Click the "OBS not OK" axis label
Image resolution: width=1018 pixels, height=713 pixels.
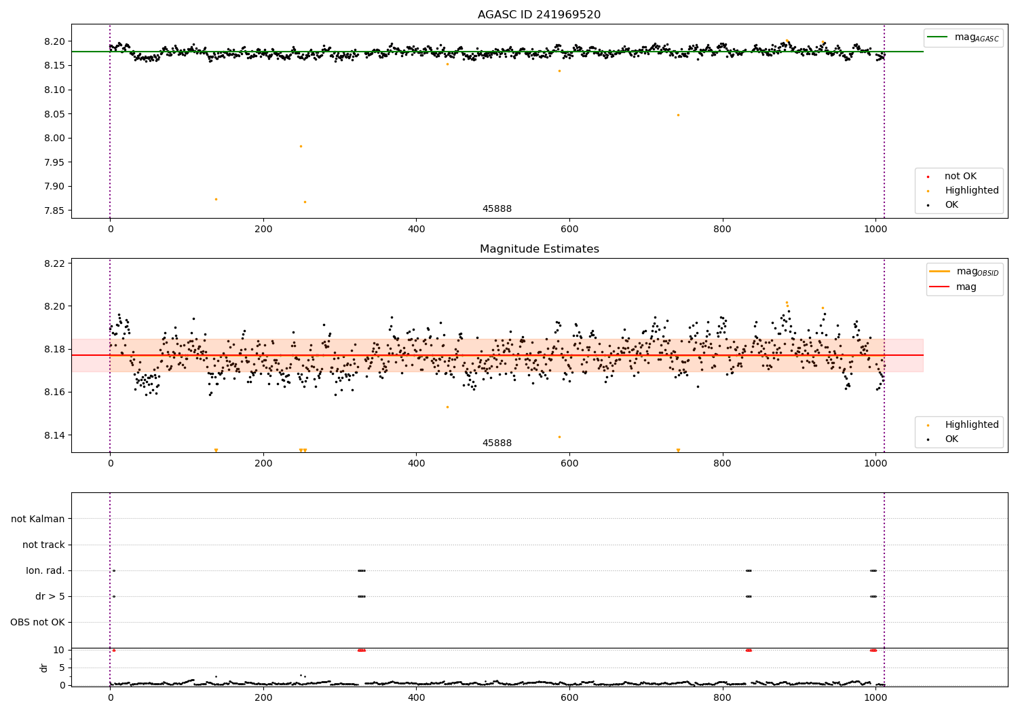click(x=38, y=622)
